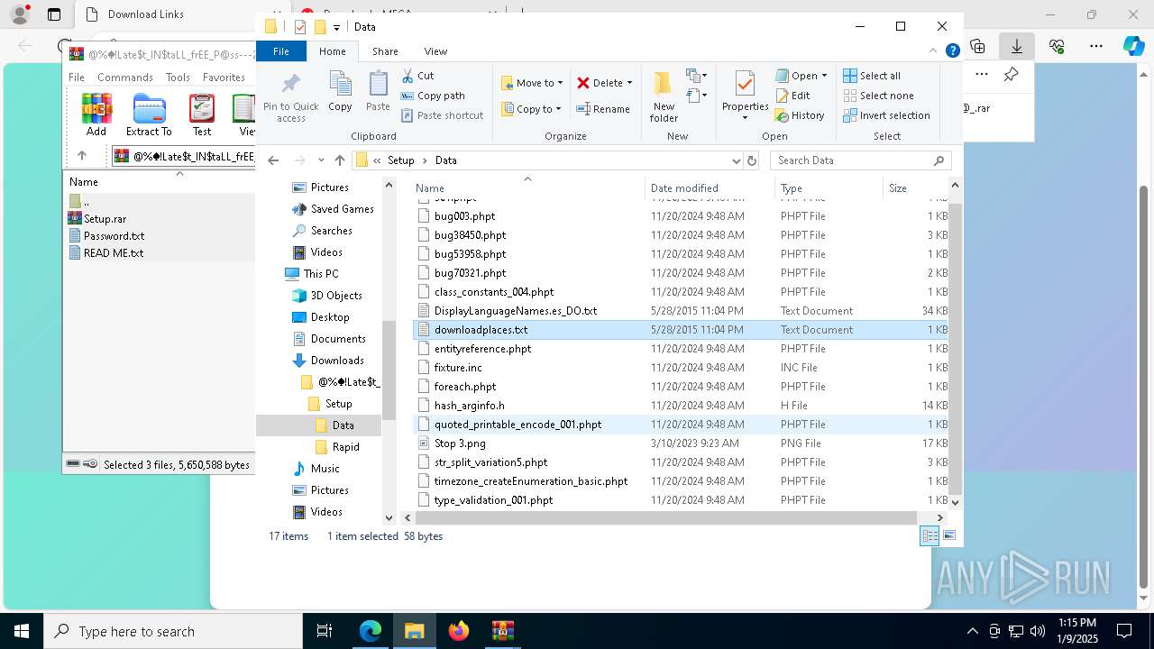Open the browser Downloads icon

[1017, 46]
